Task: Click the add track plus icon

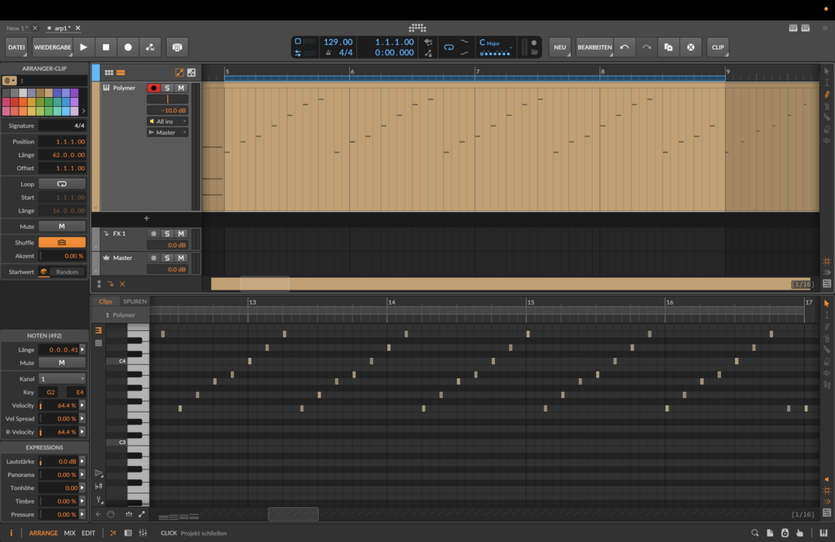Action: tap(147, 218)
